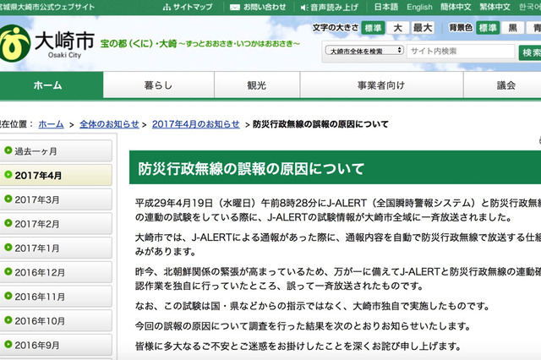Select 過去一ヶ月 in the sidebar

point(56,150)
